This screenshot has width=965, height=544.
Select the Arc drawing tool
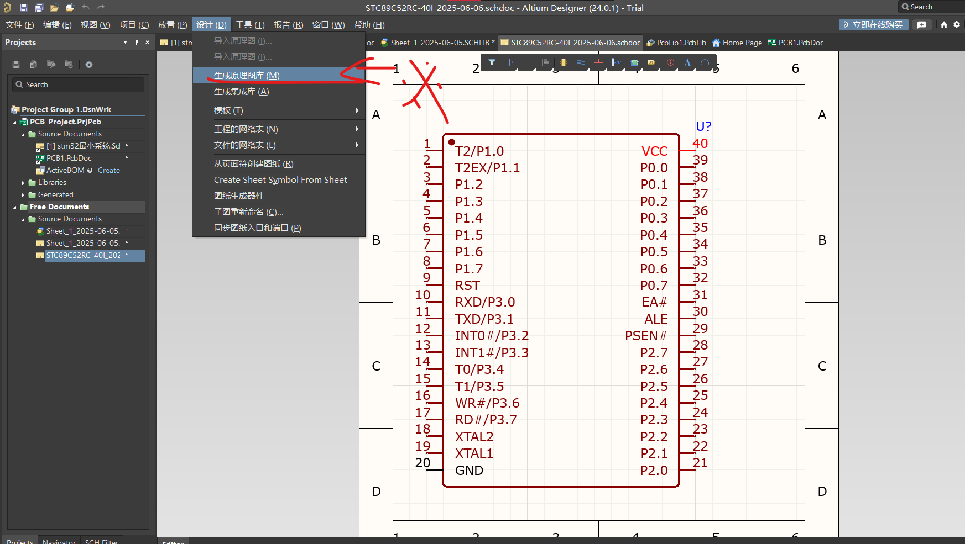[705, 62]
